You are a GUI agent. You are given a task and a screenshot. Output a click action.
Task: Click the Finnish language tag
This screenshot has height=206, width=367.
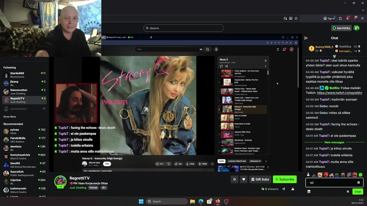93,188
